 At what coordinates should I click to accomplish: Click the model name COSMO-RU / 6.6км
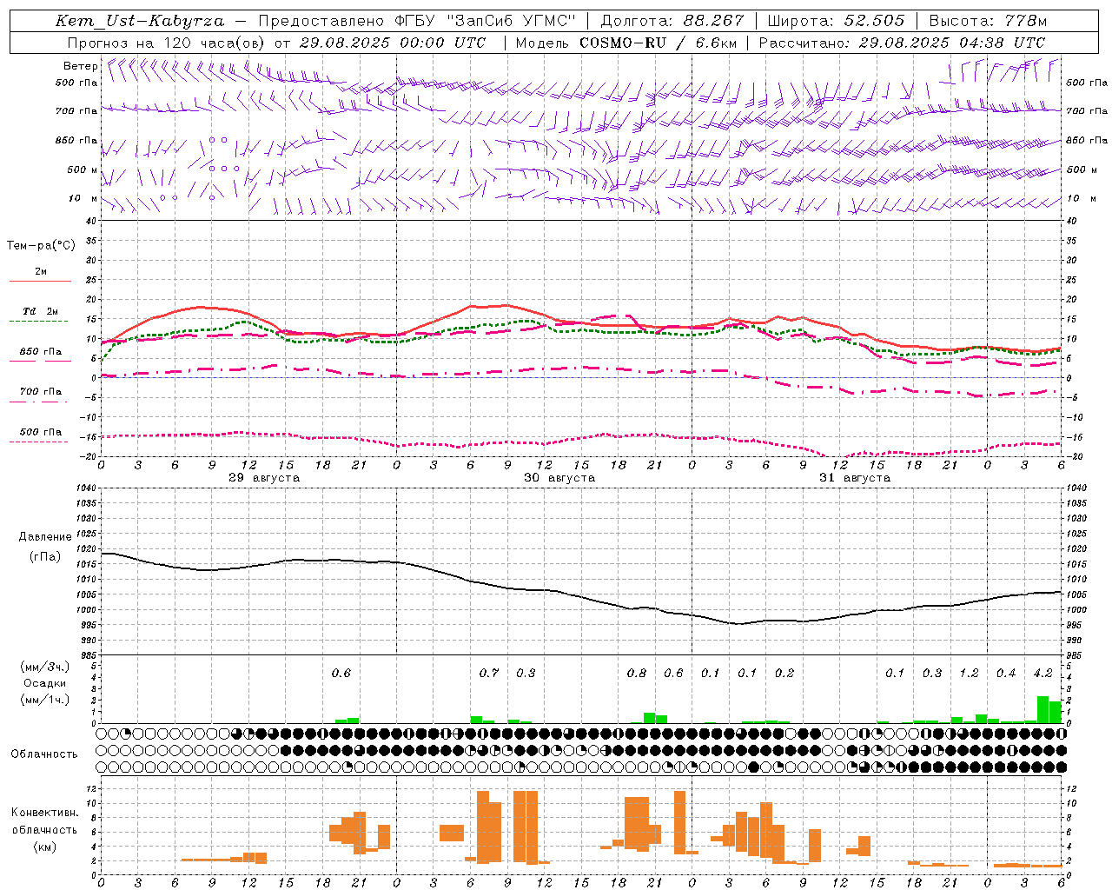pos(659,43)
